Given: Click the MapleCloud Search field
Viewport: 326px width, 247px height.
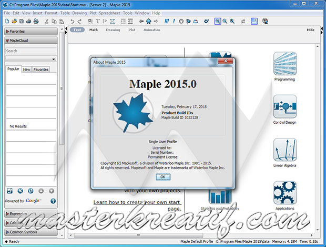Looking at the screenshot, I should 31,51.
